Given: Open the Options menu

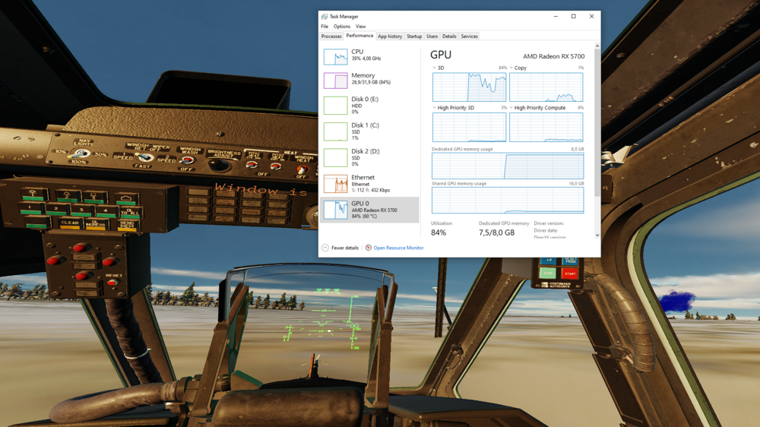Looking at the screenshot, I should 342,26.
